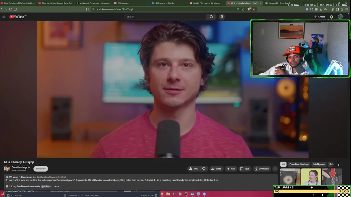Open settings gear app in taskbar
This screenshot has height=197, width=351.
[x=180, y=194]
